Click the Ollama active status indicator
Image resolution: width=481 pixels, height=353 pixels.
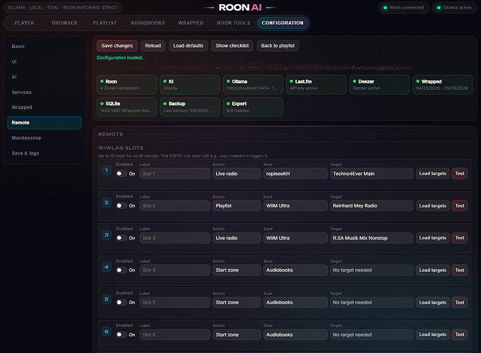(x=454, y=8)
